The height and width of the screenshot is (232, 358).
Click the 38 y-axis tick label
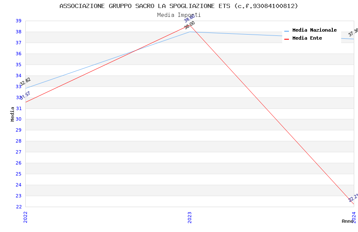pyautogui.click(x=19, y=32)
